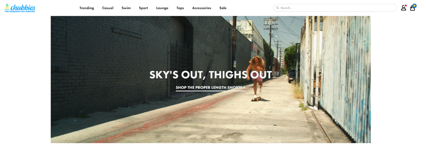Select the Swim navigation item
This screenshot has width=426, height=147.
(126, 8)
